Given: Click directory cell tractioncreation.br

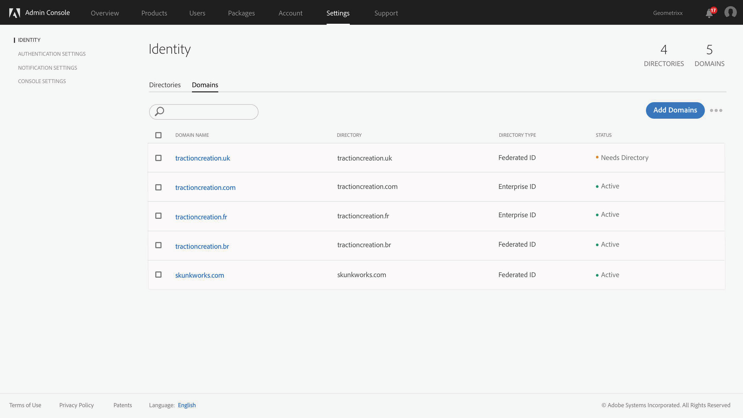Looking at the screenshot, I should [x=364, y=245].
